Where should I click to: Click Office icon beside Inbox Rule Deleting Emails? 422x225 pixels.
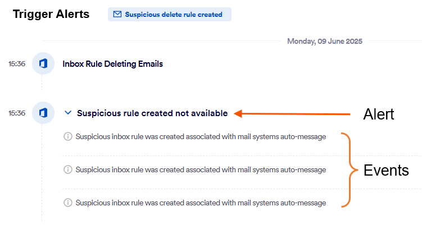[x=43, y=64]
